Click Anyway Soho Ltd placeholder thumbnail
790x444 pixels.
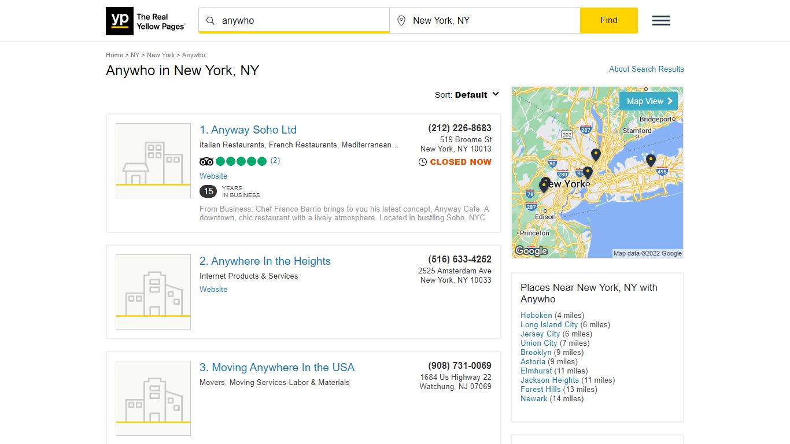click(x=153, y=161)
